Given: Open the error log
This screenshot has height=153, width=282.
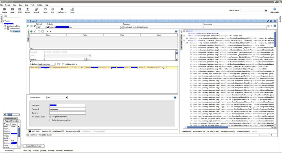Looking at the screenshot, I should tap(51, 150).
